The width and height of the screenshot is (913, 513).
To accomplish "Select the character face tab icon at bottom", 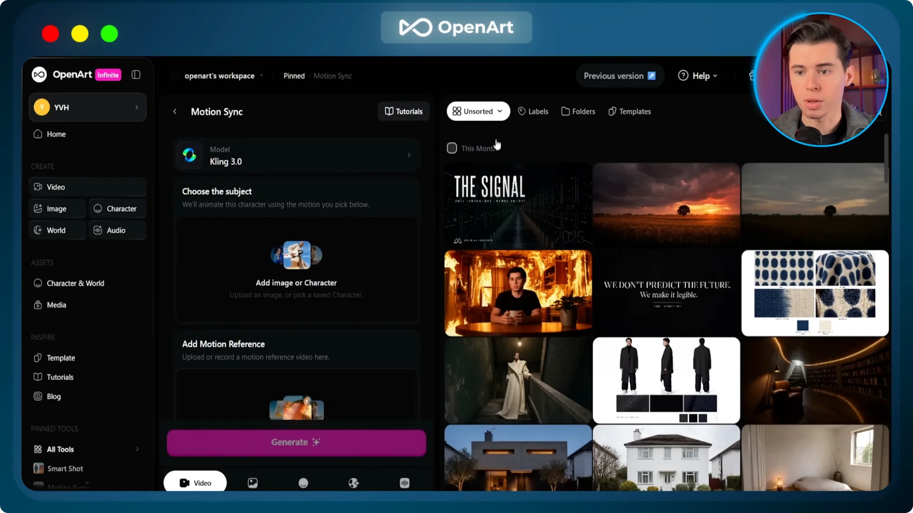I will click(303, 483).
